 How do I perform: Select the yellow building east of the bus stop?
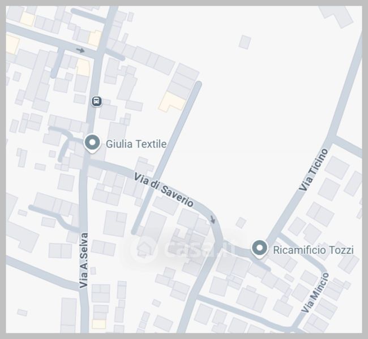173,102
